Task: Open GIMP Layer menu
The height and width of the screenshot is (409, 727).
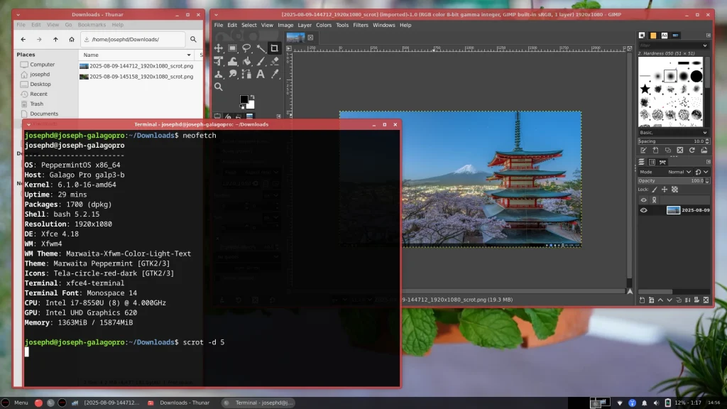Action: 305,25
